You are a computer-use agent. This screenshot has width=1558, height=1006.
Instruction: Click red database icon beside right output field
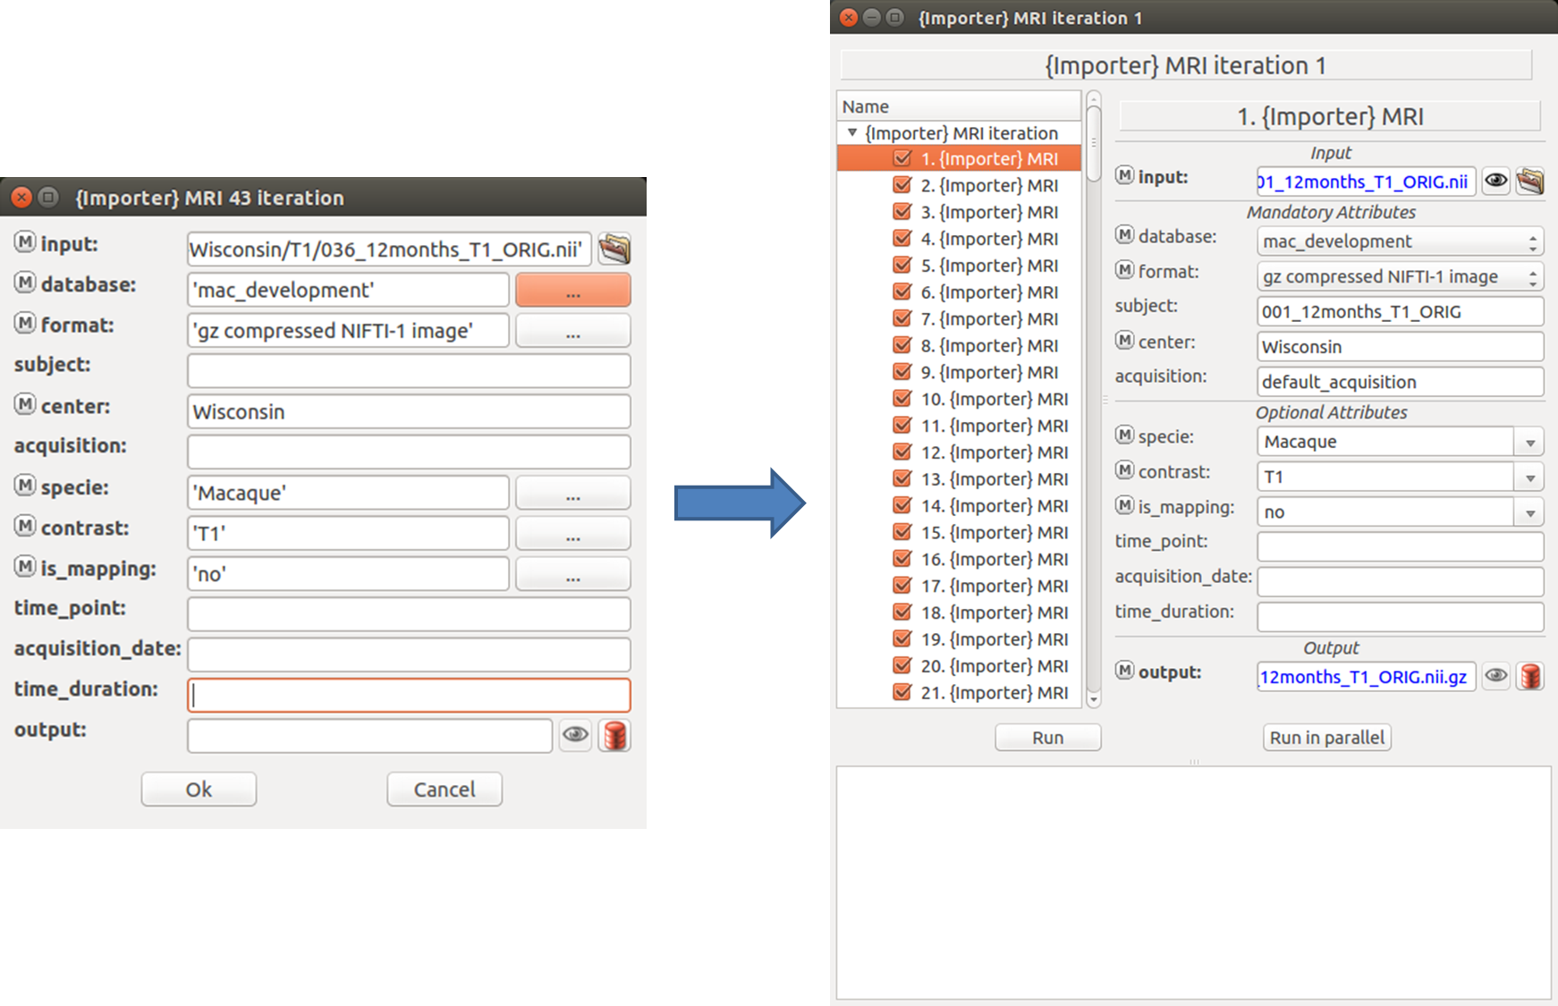[1530, 676]
